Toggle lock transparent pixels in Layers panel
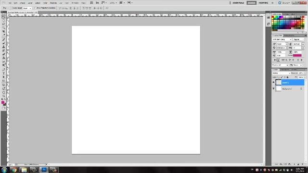This screenshot has width=308, height=173. 279,77
